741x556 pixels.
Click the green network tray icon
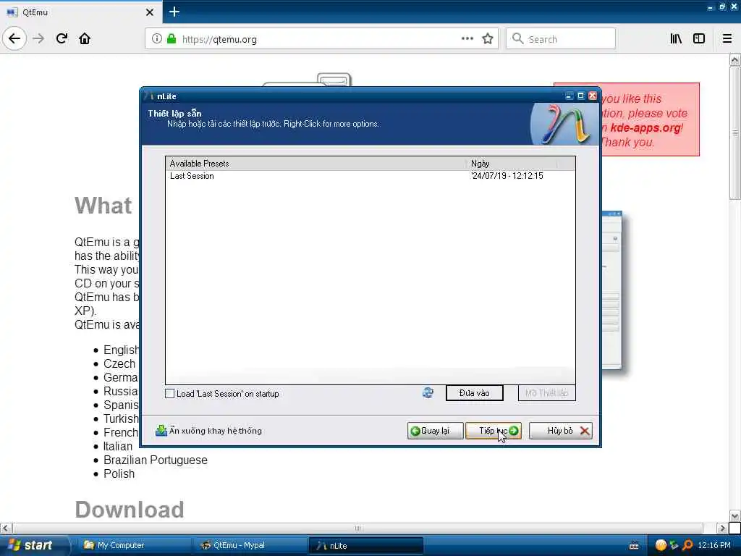[674, 546]
